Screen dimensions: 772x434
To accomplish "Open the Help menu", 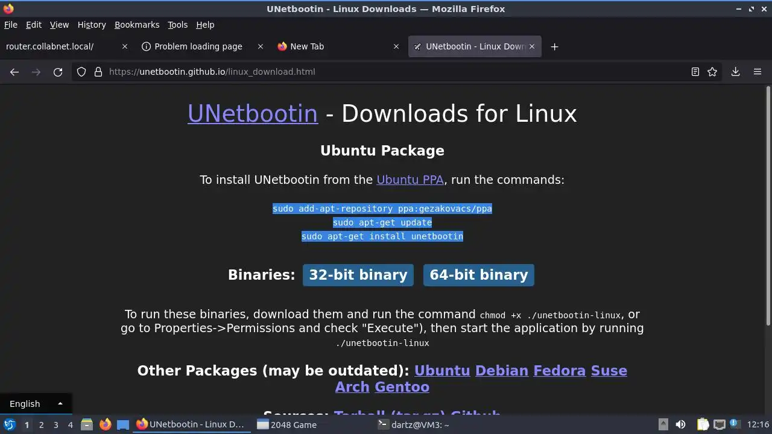I will (205, 25).
